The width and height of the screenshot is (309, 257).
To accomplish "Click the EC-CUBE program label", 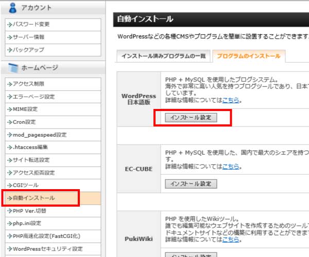I will [139, 169].
